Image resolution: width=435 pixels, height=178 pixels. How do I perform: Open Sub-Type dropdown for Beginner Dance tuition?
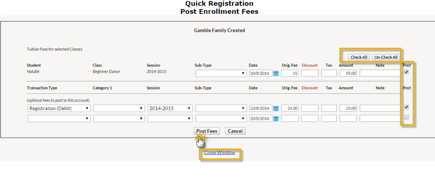pyautogui.click(x=221, y=73)
